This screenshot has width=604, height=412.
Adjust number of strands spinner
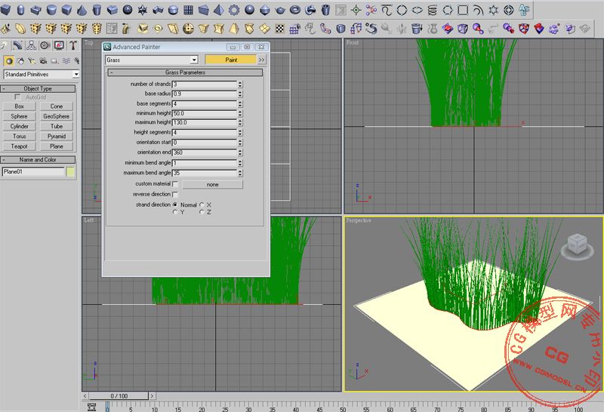[x=240, y=84]
